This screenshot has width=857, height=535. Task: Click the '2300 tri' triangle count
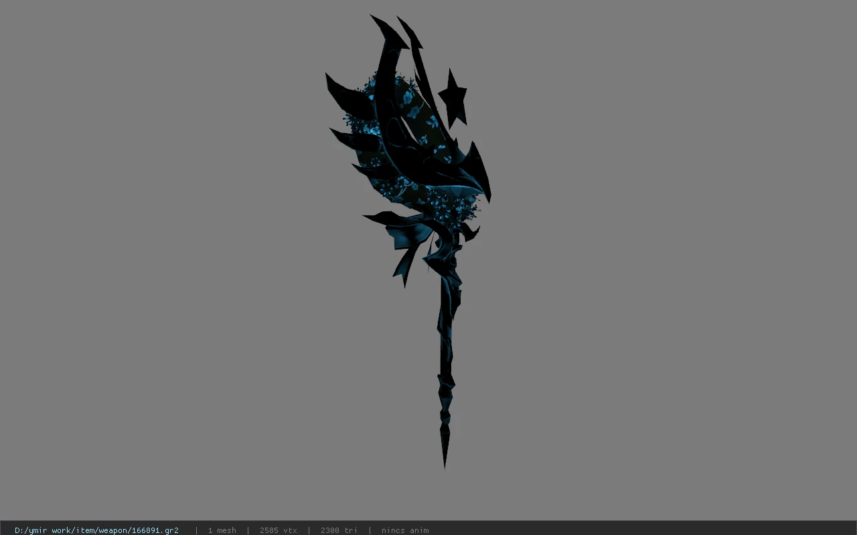pyautogui.click(x=339, y=530)
